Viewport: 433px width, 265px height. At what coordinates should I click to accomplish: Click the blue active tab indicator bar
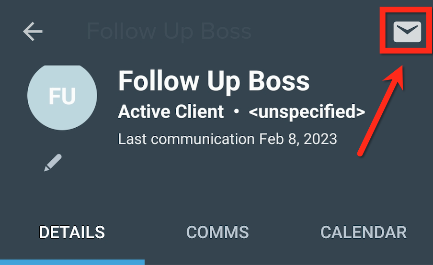pyautogui.click(x=72, y=262)
